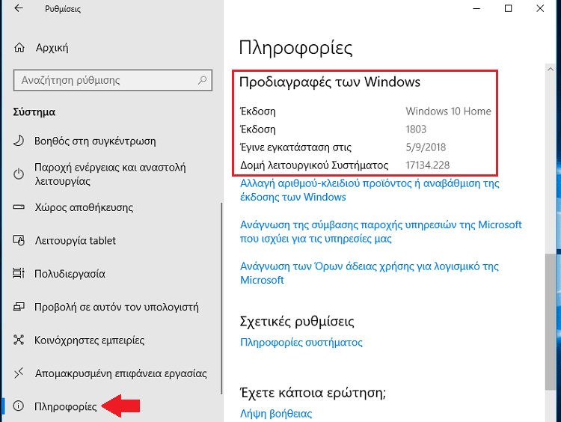Click the Απομακρυσμένη επιφάνεια εργασίας icon

click(x=19, y=373)
